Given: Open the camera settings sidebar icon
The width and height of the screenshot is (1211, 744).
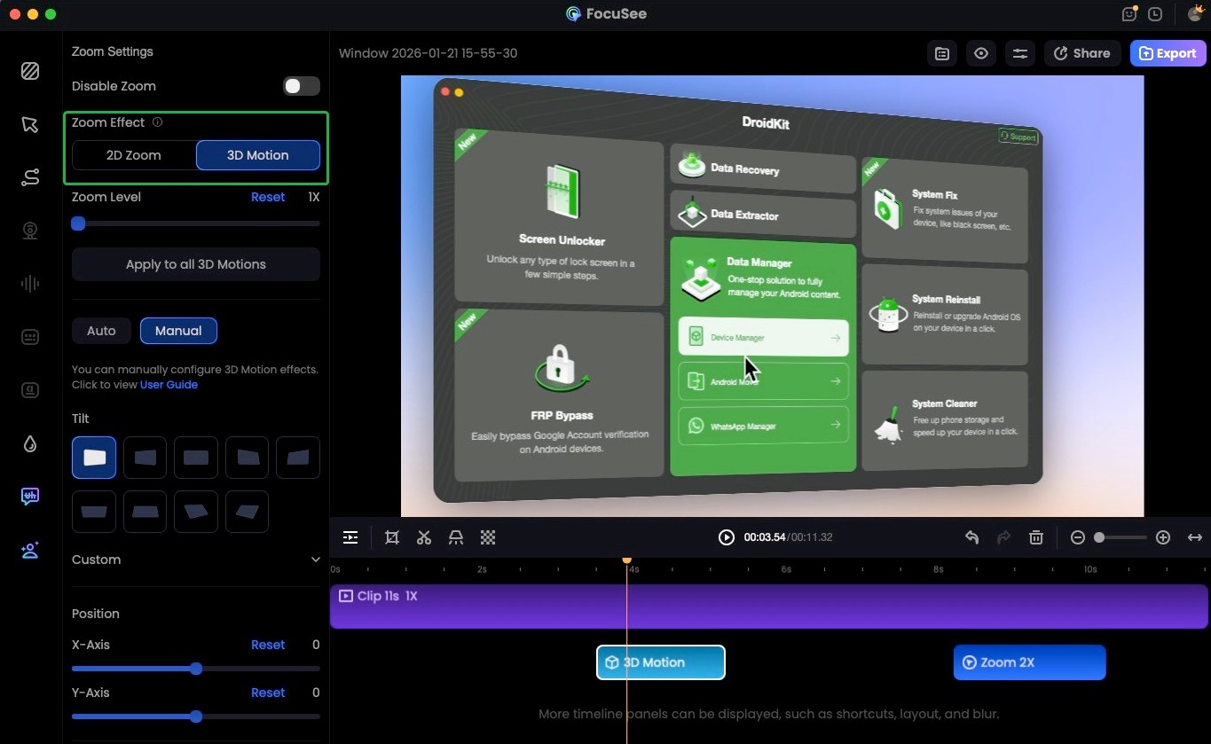Looking at the screenshot, I should 30,231.
